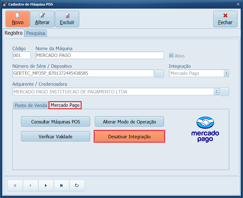
Task: Go to the first record
Action: tap(15, 185)
